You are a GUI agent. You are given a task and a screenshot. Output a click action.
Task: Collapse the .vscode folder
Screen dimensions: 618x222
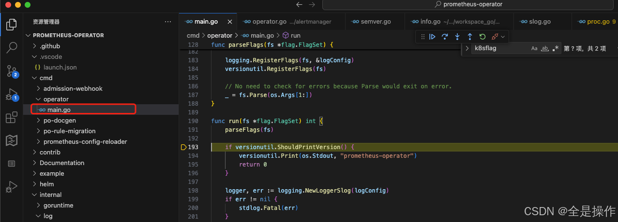(101, 56)
